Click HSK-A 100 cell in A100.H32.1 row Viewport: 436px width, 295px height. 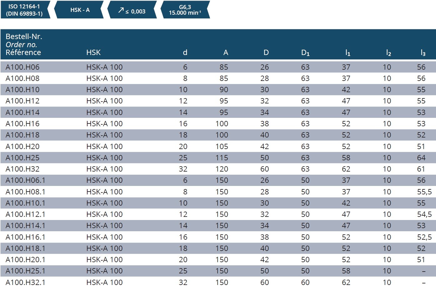[104, 282]
